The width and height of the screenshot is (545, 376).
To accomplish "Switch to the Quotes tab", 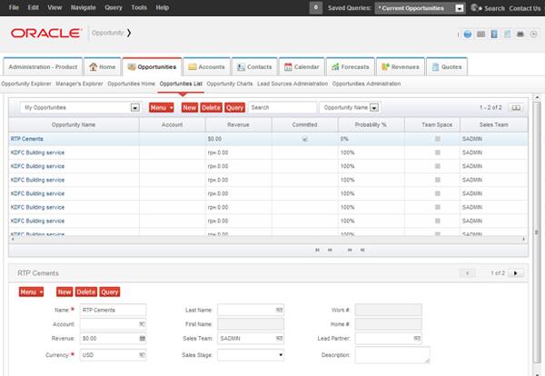I will 447,66.
